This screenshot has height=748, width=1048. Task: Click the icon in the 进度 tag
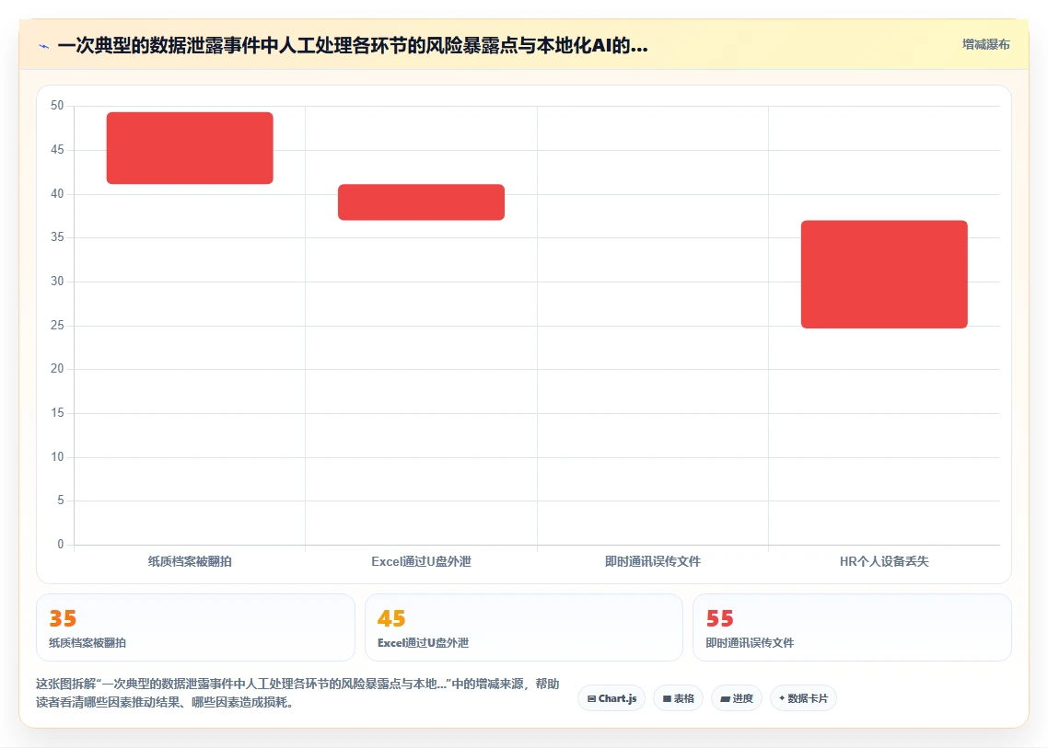725,699
